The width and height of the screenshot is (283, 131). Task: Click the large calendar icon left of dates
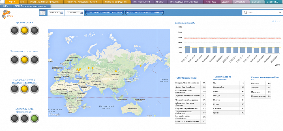pos(42,13)
